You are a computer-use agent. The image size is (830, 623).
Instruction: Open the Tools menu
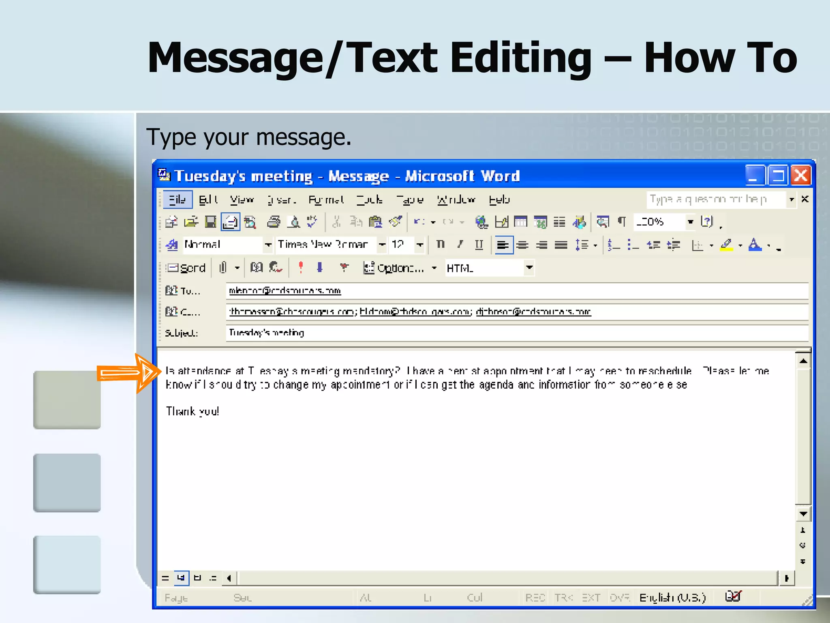[x=369, y=200]
